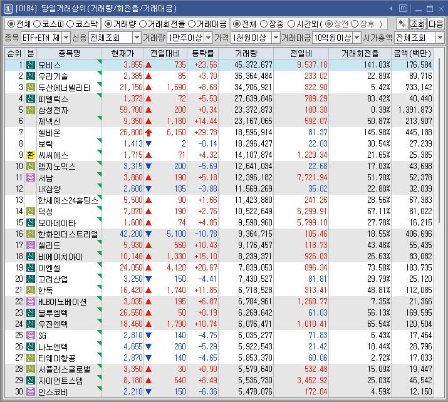Screen dimensions: 448x402
Task: Select the 거래대금 radio button
Action: [x=192, y=24]
